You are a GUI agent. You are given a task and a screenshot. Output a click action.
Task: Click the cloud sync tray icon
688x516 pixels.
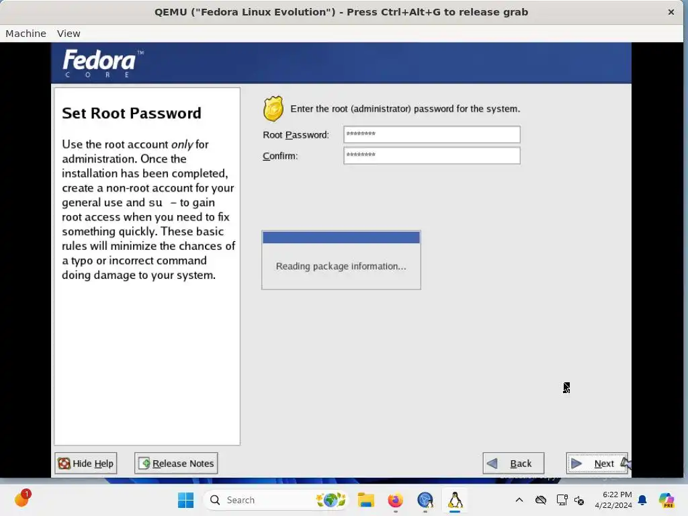[x=541, y=500]
